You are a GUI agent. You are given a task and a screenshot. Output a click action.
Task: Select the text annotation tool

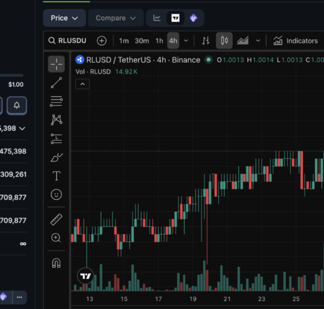click(x=56, y=176)
